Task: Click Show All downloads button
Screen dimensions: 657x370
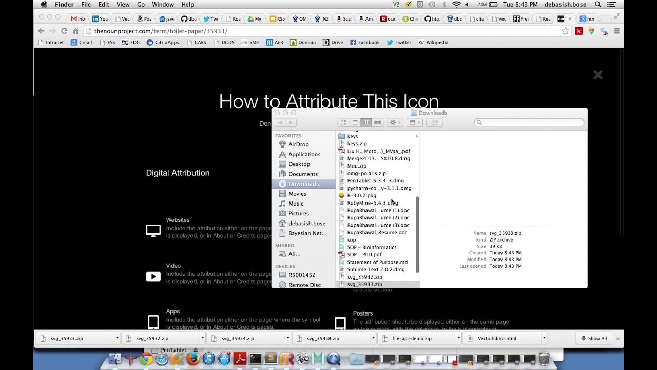Action: click(x=594, y=338)
